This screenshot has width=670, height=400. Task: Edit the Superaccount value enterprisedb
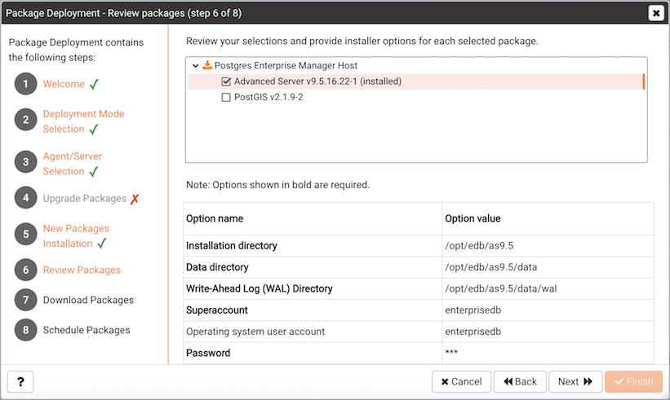point(548,310)
